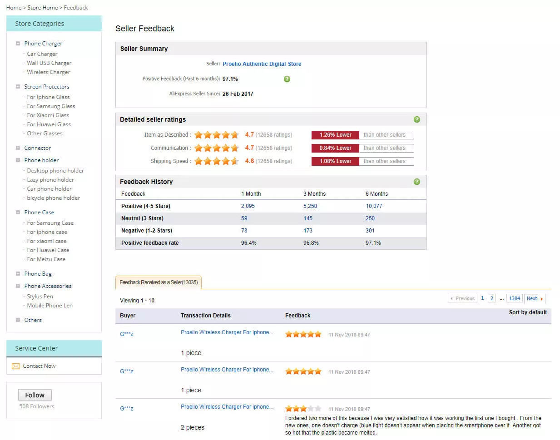The image size is (560, 440).
Task: Browse For Iphone Glass screen protectors
Action: click(x=48, y=97)
